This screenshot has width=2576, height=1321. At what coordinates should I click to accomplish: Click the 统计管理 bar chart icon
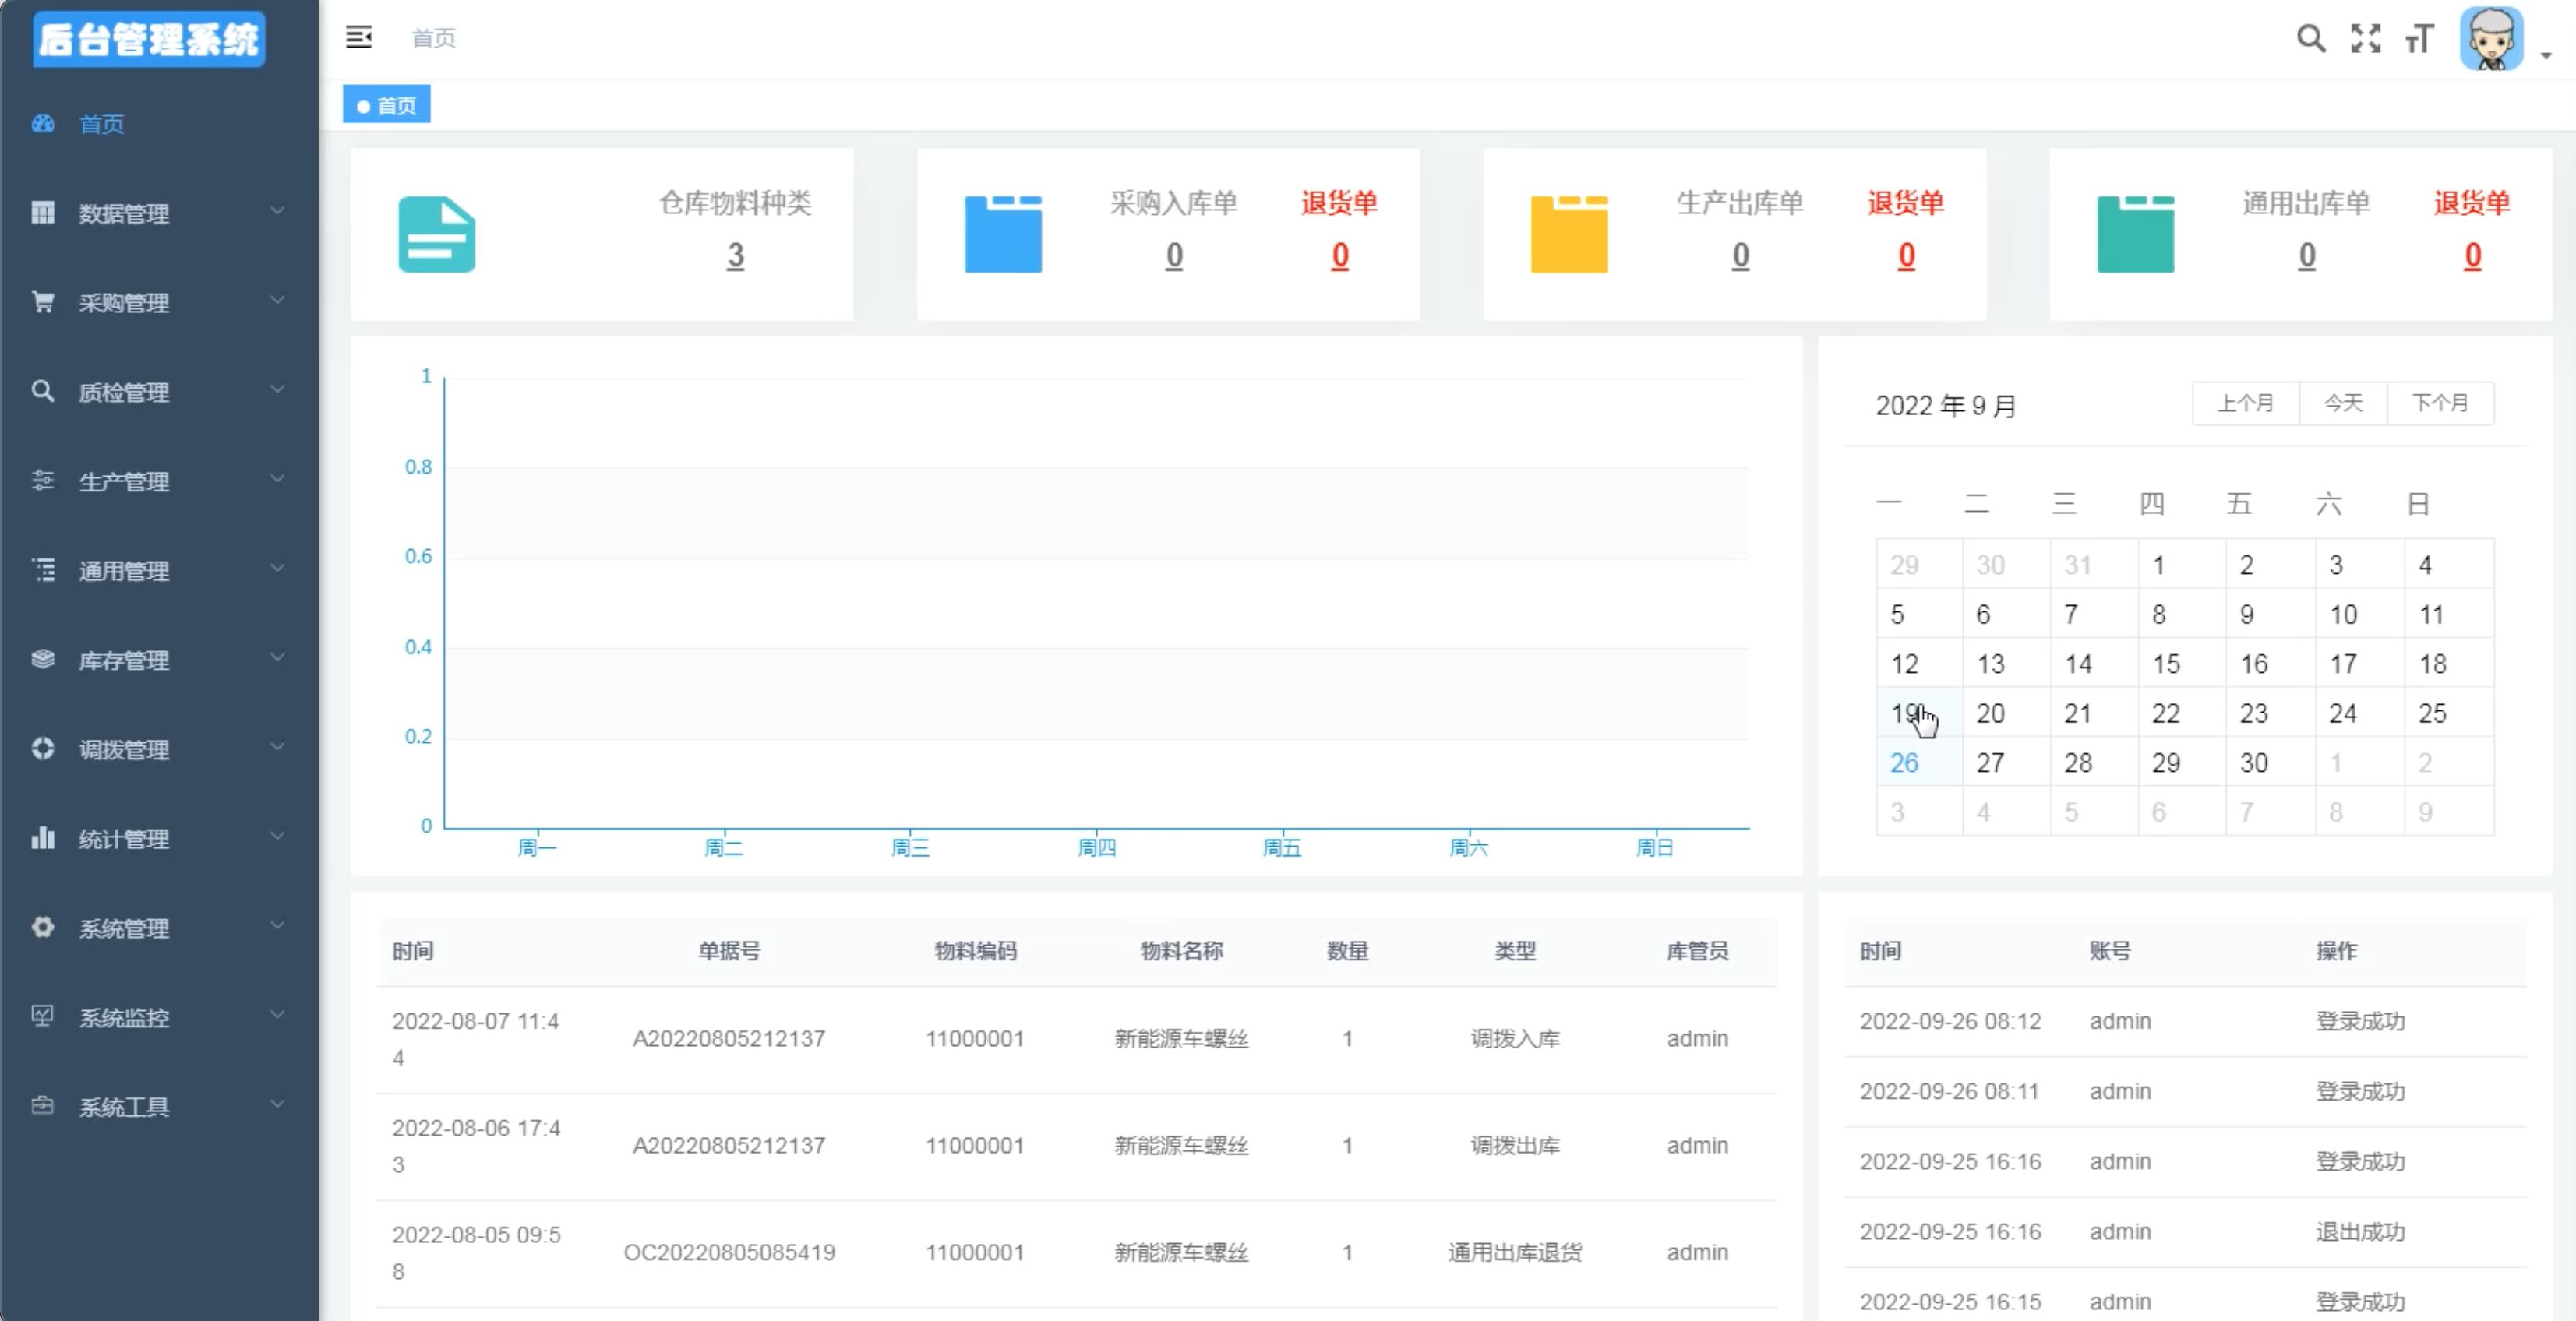(42, 838)
